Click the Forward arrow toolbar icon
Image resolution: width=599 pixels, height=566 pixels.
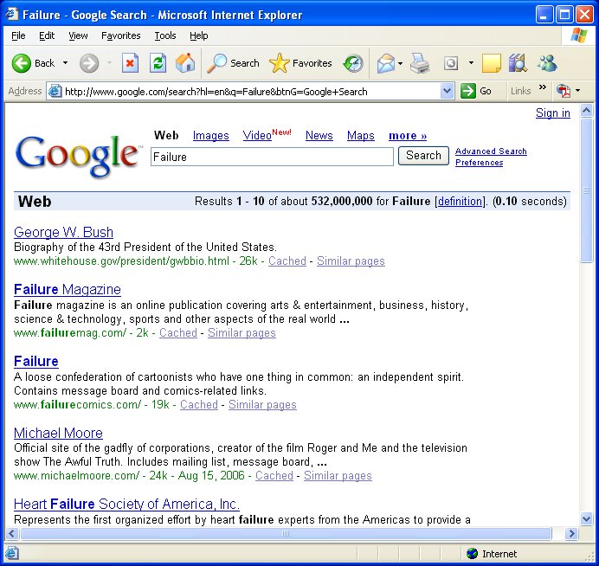(x=89, y=63)
